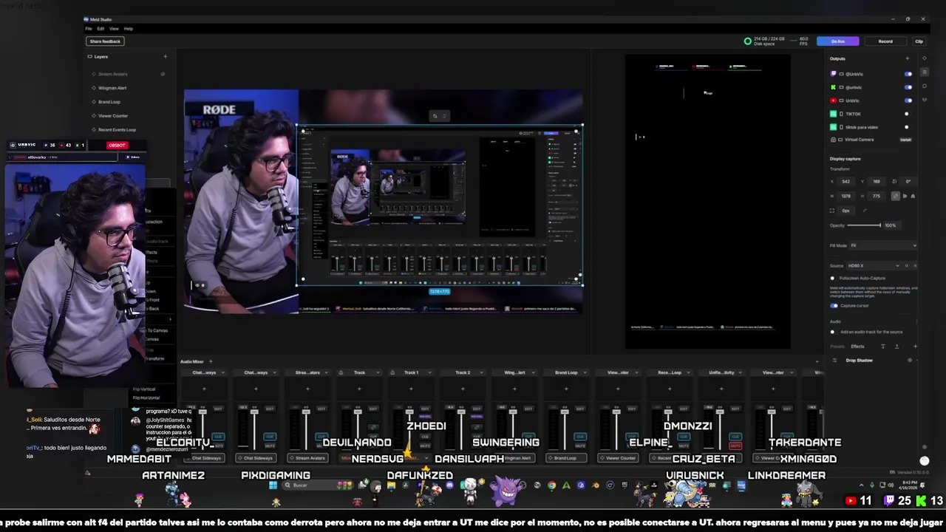Open the Drop Shadow effect settings sliders icon
The image size is (946, 532).
(x=834, y=361)
